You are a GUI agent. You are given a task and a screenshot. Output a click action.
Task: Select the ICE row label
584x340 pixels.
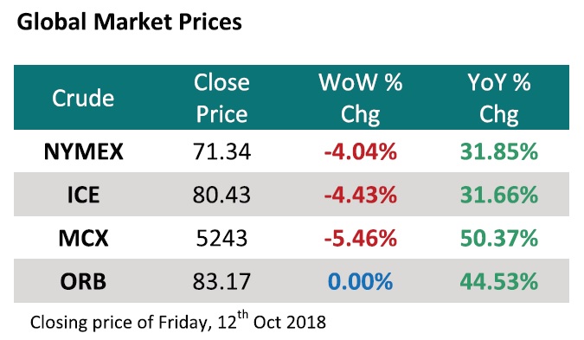[x=83, y=195]
